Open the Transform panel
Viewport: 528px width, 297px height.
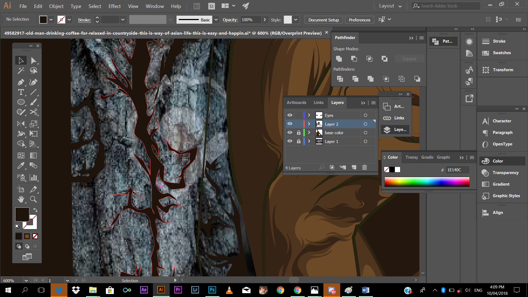(x=503, y=70)
